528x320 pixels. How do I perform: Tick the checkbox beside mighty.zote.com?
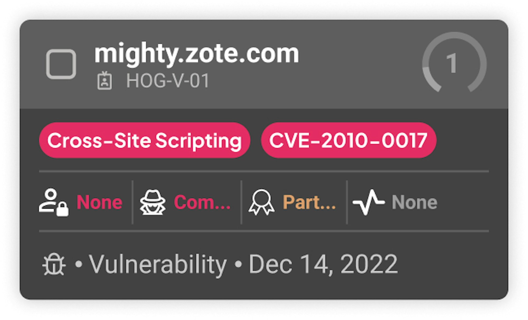click(61, 64)
